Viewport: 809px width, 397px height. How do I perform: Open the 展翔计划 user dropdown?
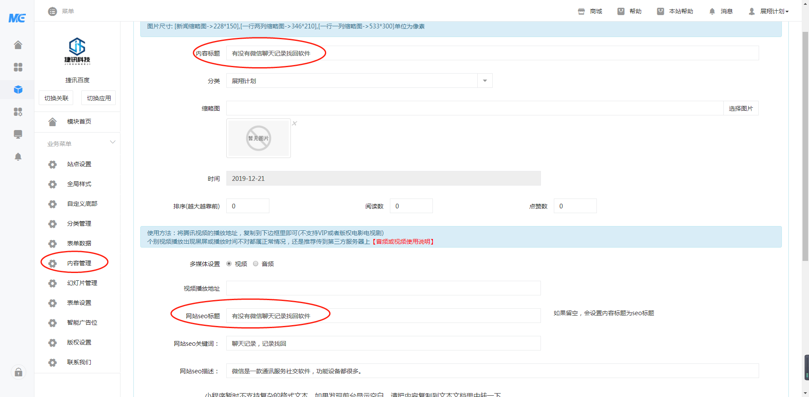pyautogui.click(x=774, y=12)
